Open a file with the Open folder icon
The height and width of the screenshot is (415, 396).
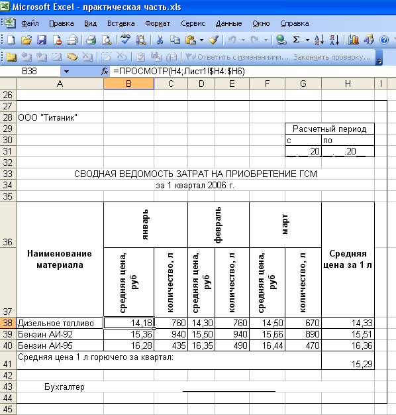[x=26, y=40]
